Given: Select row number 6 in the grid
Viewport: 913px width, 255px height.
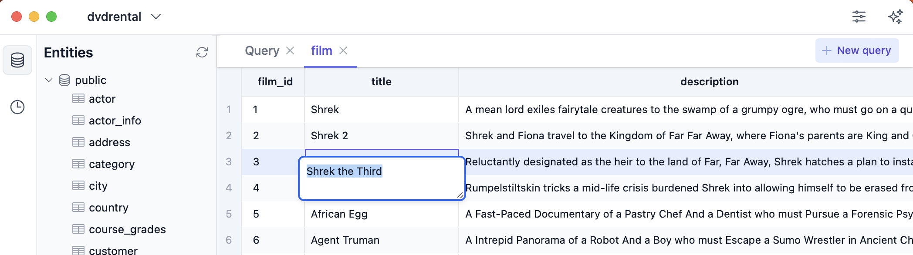Looking at the screenshot, I should [x=229, y=240].
